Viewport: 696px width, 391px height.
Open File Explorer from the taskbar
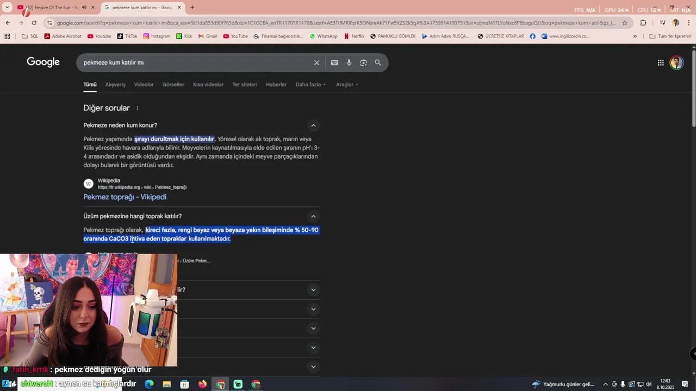[167, 384]
